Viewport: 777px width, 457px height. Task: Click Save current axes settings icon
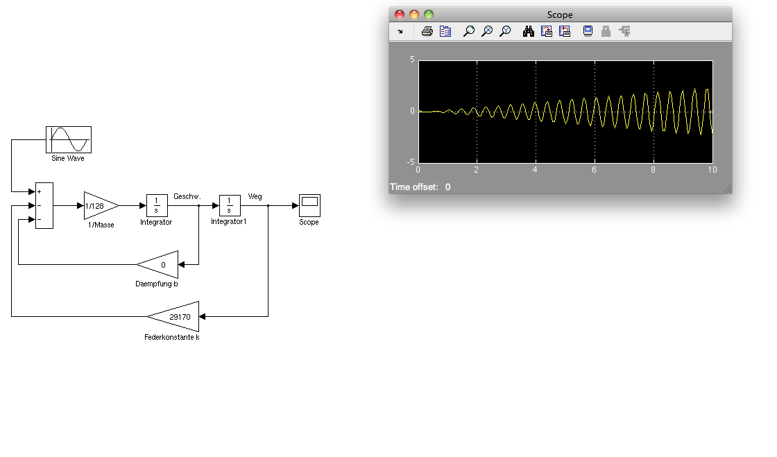click(547, 31)
